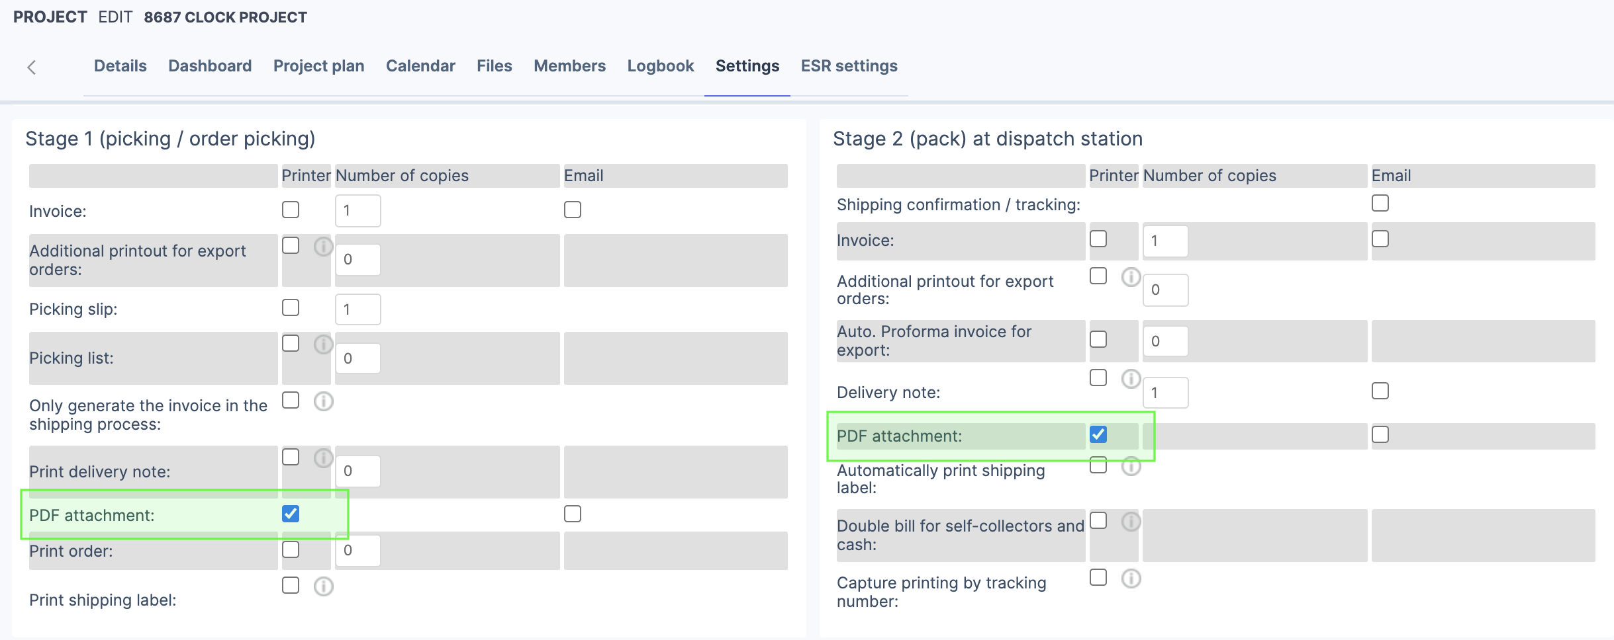The height and width of the screenshot is (640, 1614).
Task: Check the Picking slip printer checkbox
Action: coord(291,307)
